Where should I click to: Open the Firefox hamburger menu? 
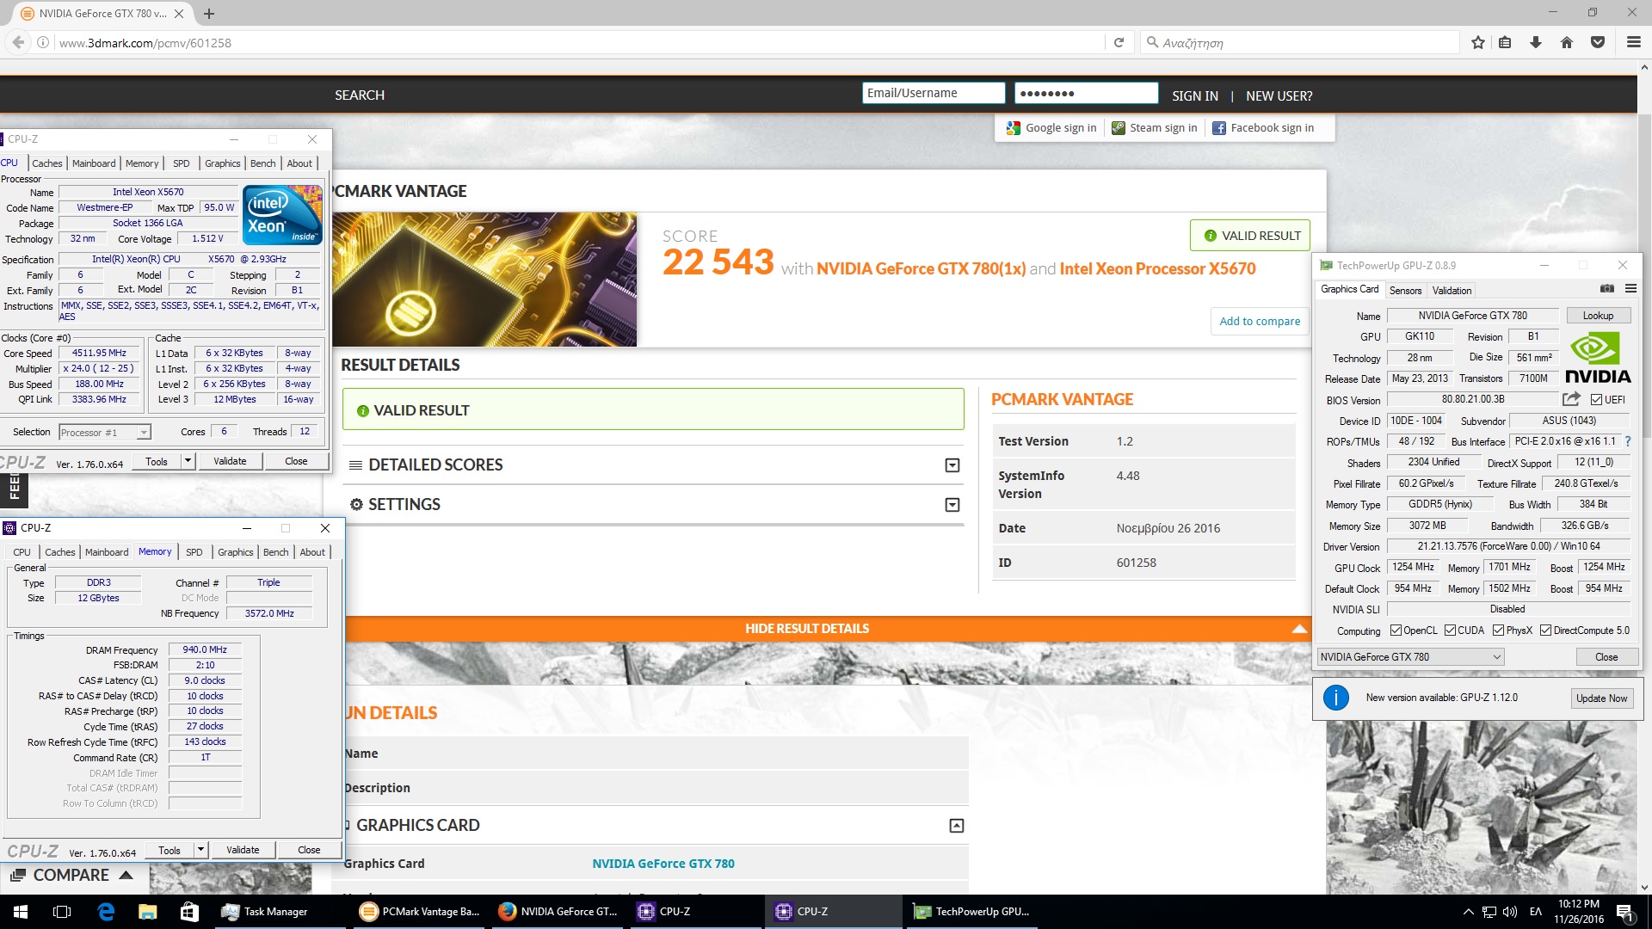[x=1633, y=42]
